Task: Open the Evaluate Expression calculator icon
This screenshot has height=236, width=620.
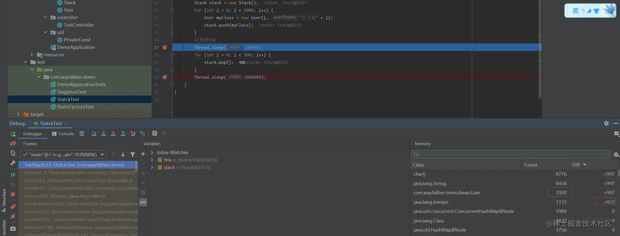Action: click(155, 133)
